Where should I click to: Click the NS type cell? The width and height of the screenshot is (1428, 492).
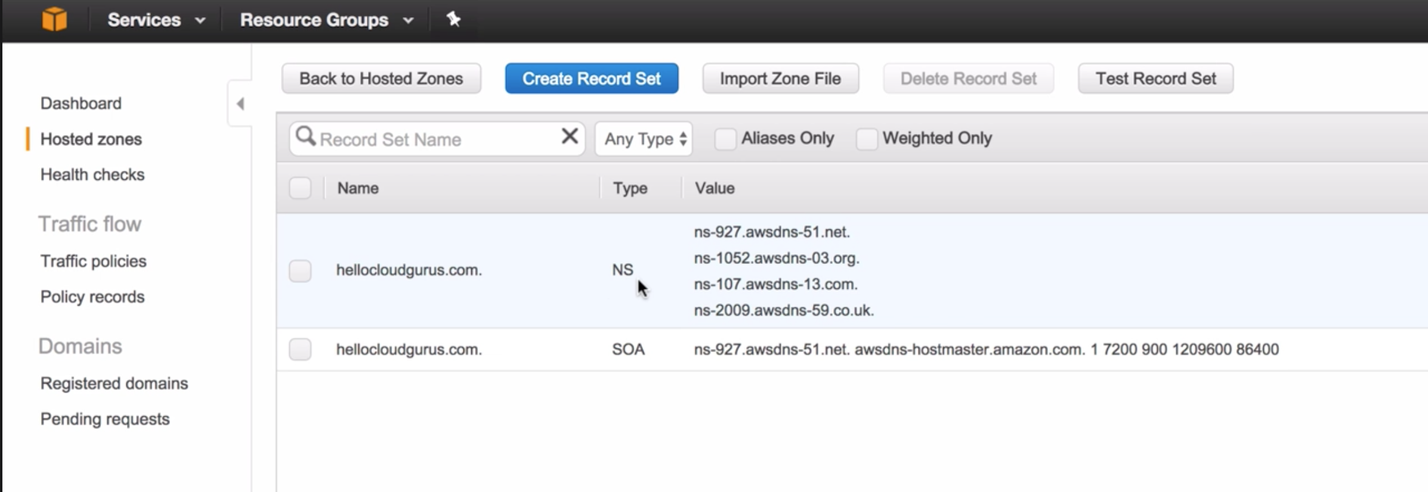click(x=623, y=270)
